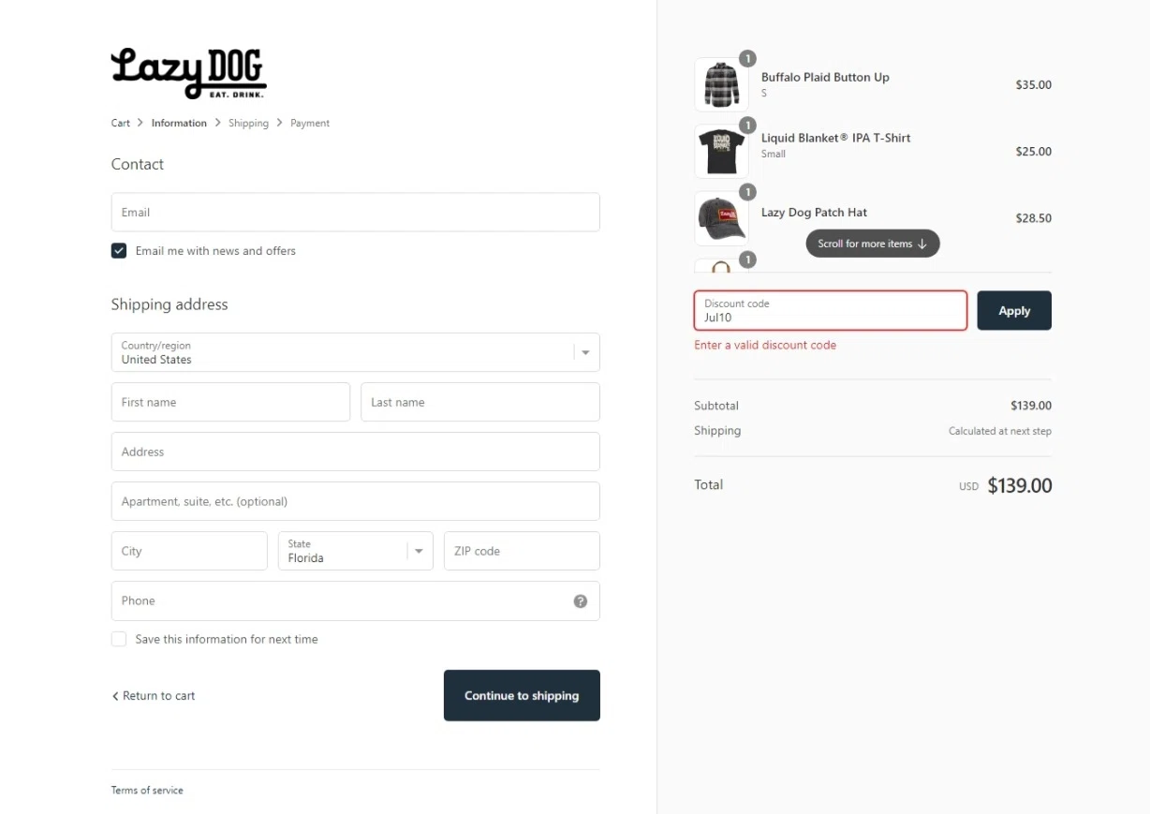Click the Lazy Dog Patch Hat name
Screen dimensions: 1150x814
point(814,213)
